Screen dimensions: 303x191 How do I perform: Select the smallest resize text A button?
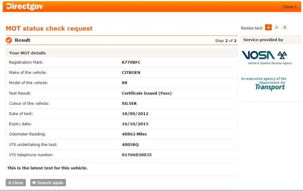pyautogui.click(x=268, y=27)
